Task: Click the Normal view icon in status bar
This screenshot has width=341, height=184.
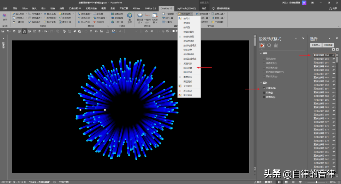Action: click(279, 182)
